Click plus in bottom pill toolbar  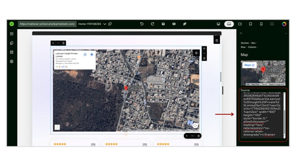(187, 136)
